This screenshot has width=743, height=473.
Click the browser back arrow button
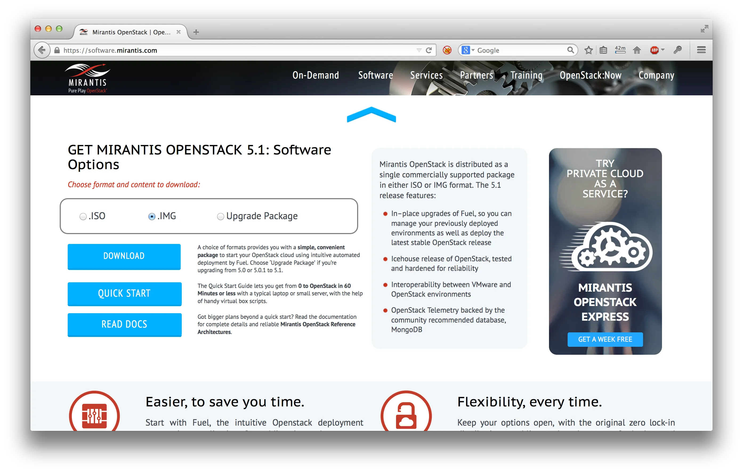(42, 50)
